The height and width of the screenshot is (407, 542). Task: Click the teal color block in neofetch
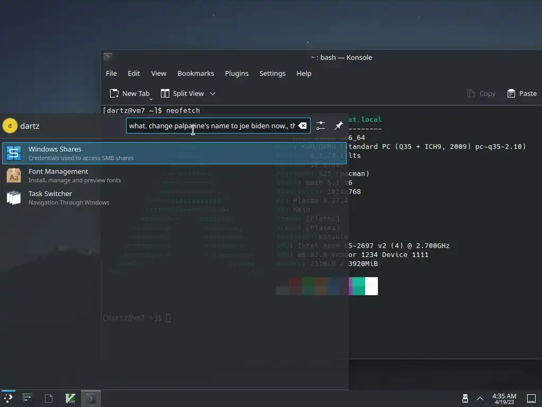click(x=359, y=286)
